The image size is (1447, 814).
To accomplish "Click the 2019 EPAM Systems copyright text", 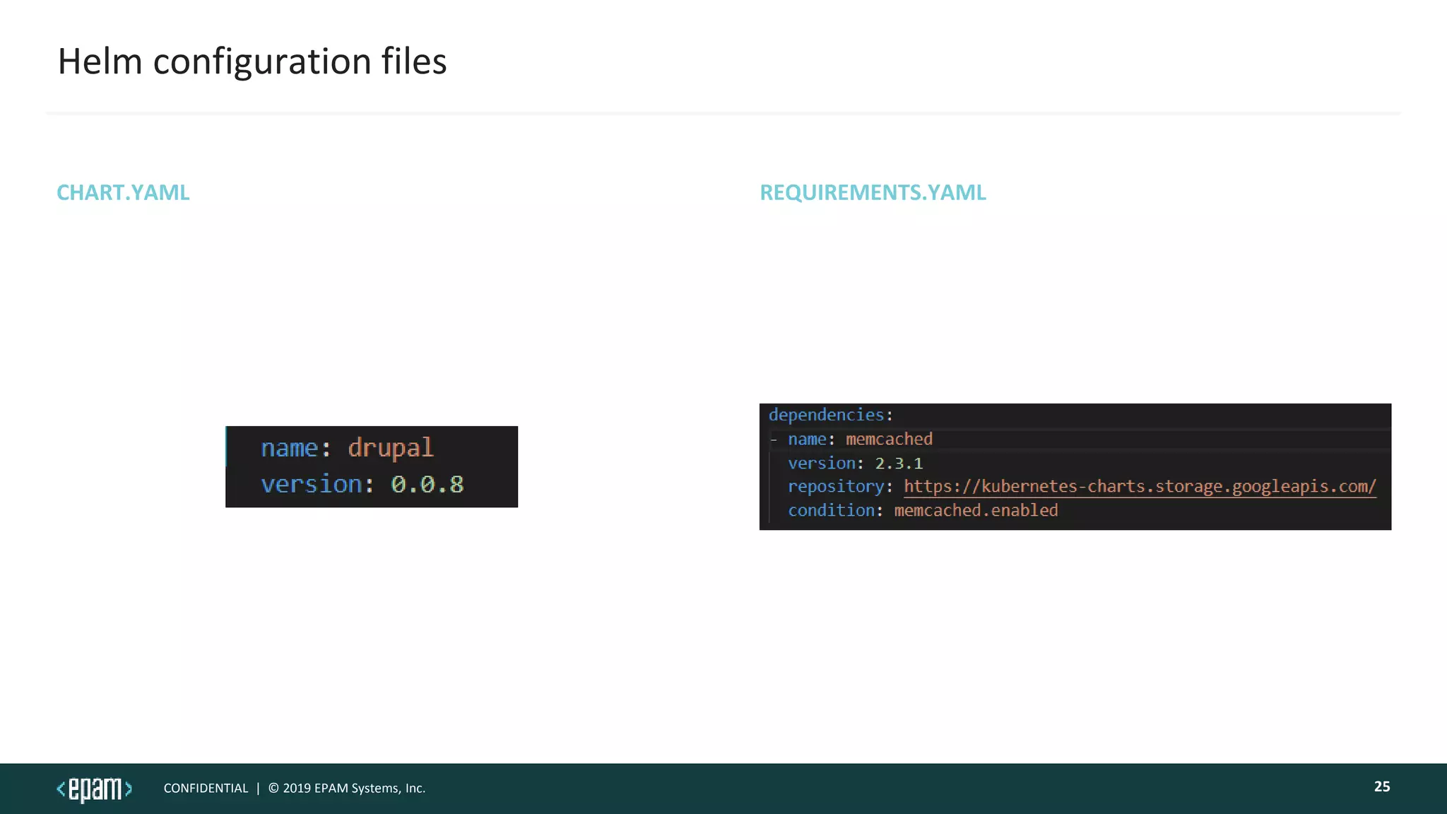I will [346, 789].
